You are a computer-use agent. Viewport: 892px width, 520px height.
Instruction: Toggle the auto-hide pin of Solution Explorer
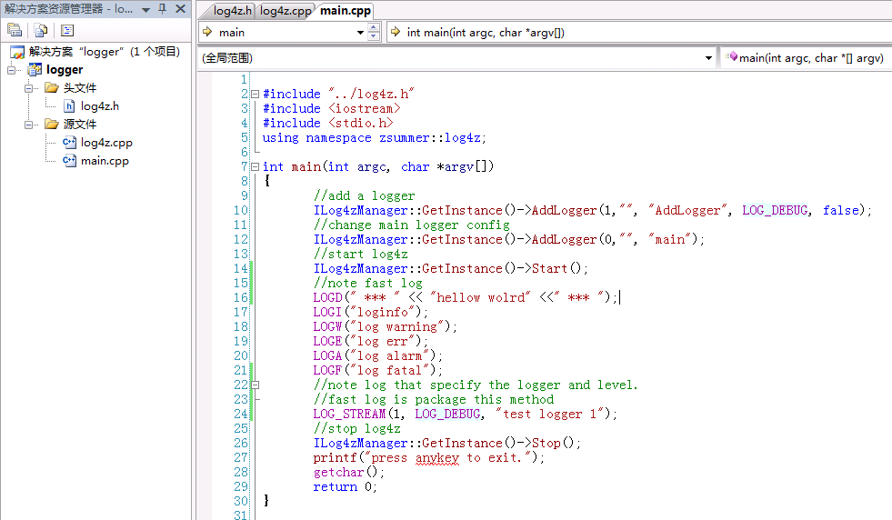point(162,9)
